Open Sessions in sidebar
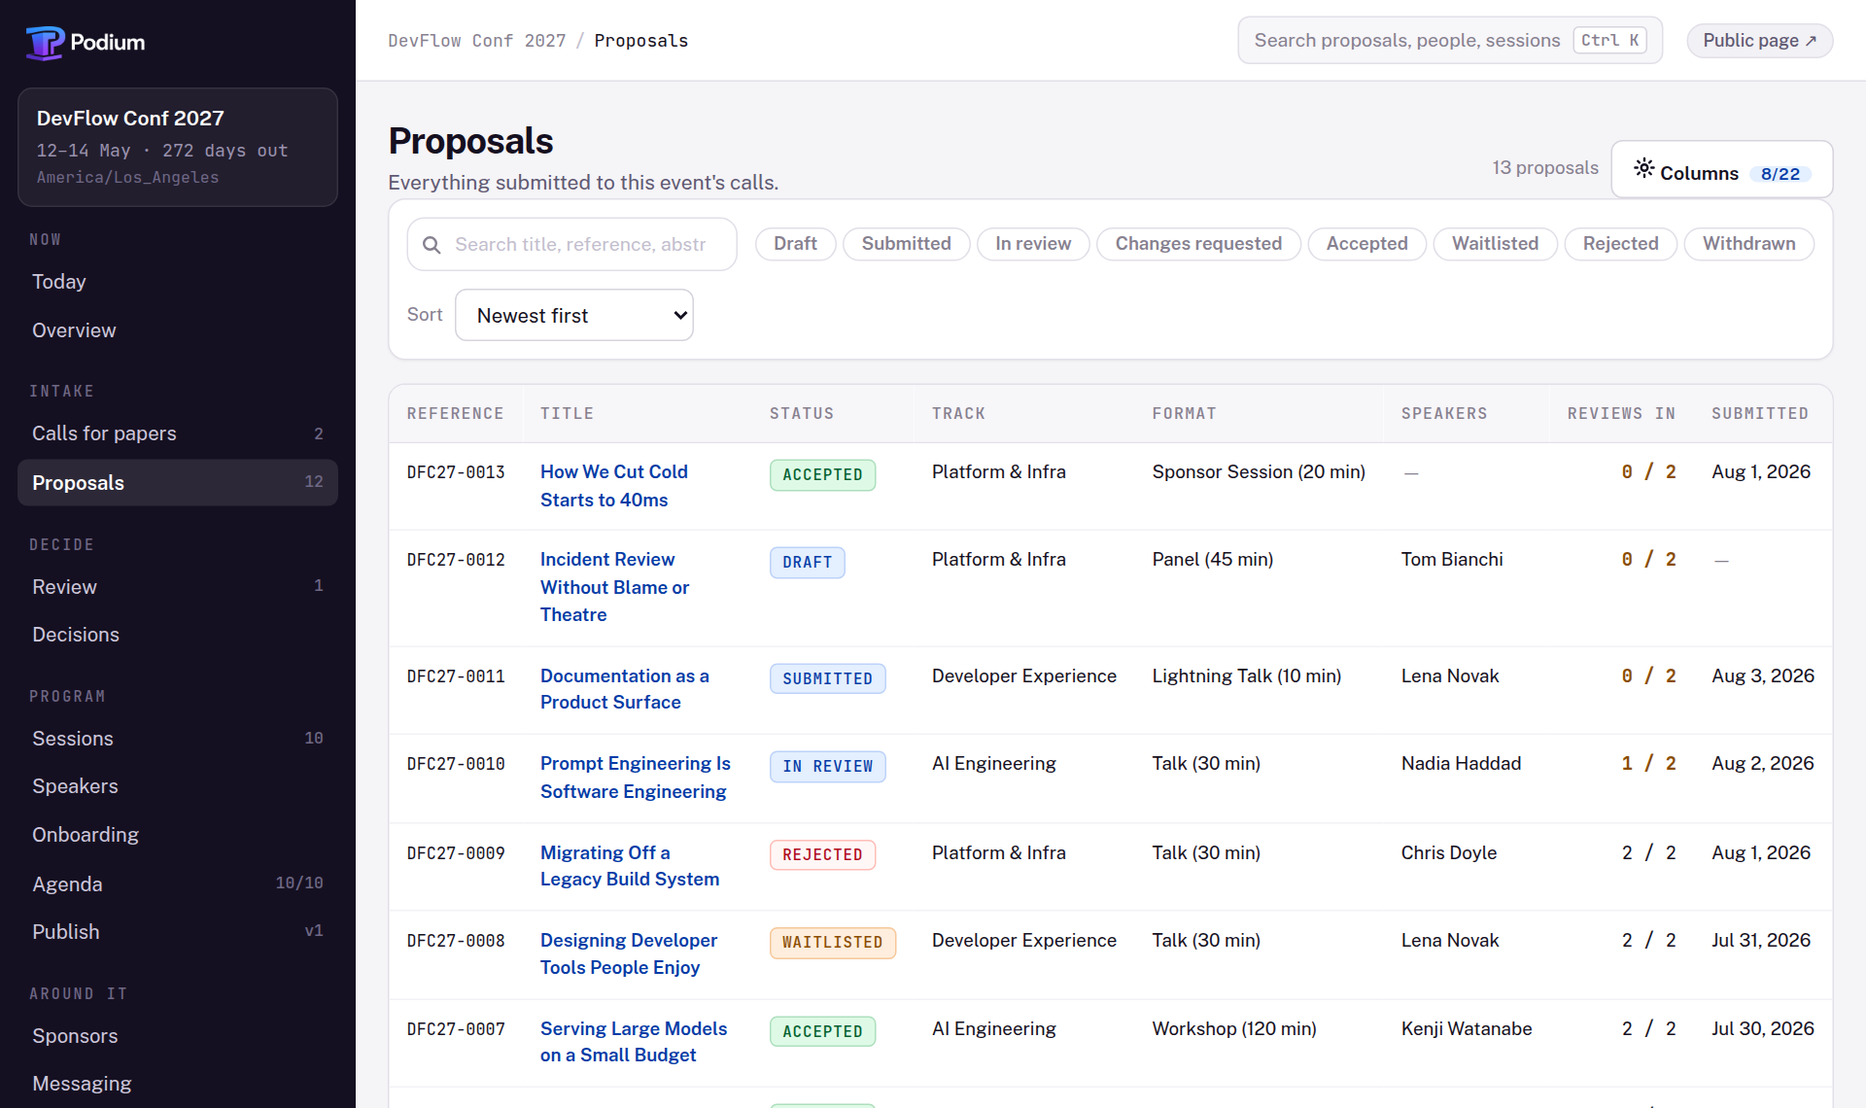The height and width of the screenshot is (1108, 1866). [178, 739]
